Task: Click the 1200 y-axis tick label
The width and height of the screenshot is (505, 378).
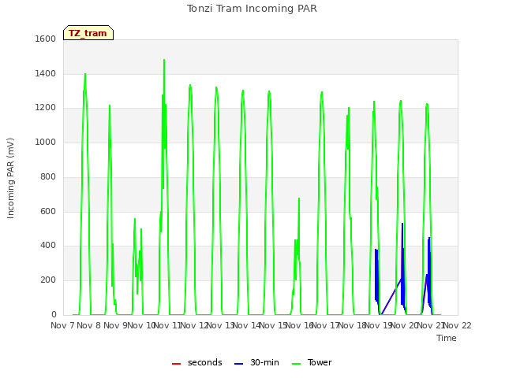Action: click(x=46, y=107)
